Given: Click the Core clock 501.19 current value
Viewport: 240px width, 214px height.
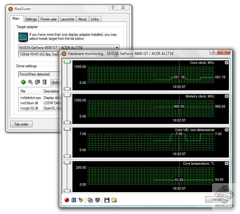Looking at the screenshot, I should [220, 77].
